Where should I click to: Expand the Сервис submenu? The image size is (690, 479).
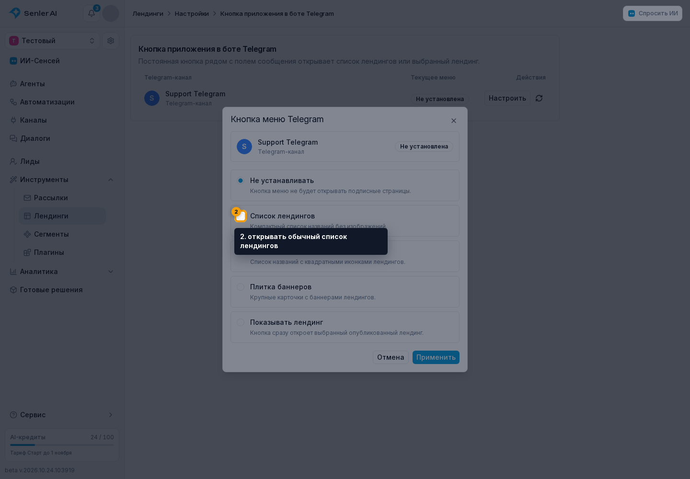click(62, 415)
